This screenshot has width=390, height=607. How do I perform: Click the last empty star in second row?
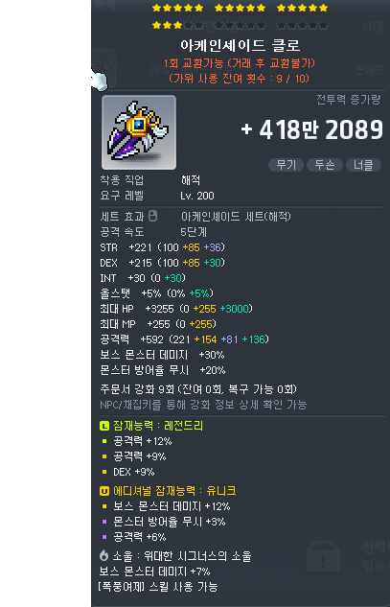tap(324, 26)
